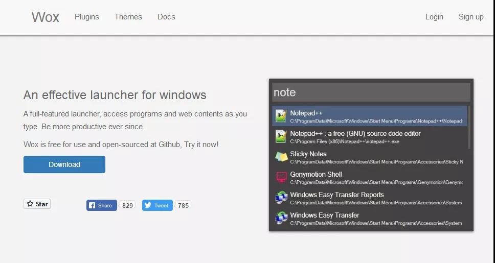Click the Login link
The height and width of the screenshot is (263, 495).
[x=434, y=17]
